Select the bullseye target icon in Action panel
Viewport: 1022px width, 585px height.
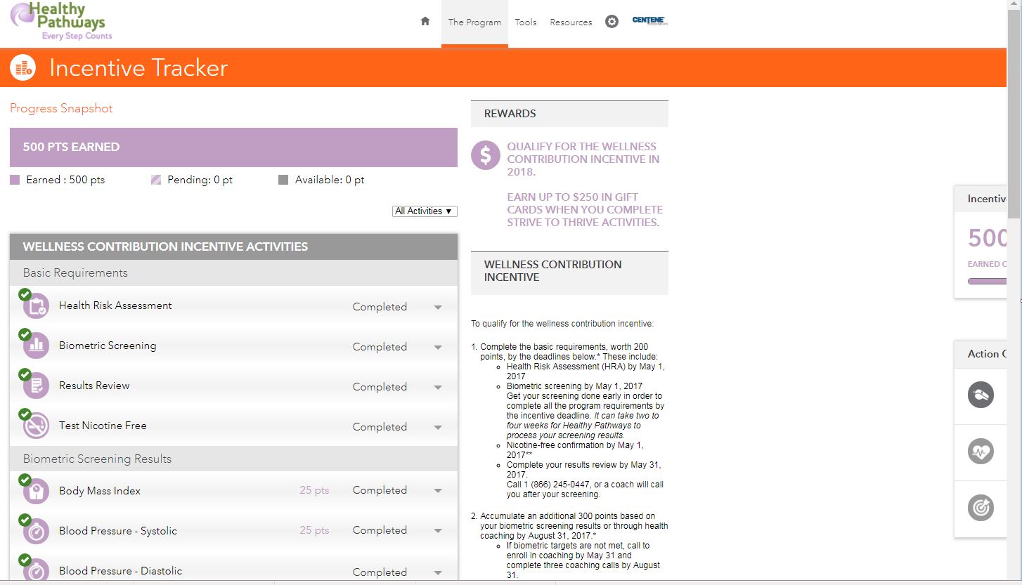[981, 507]
